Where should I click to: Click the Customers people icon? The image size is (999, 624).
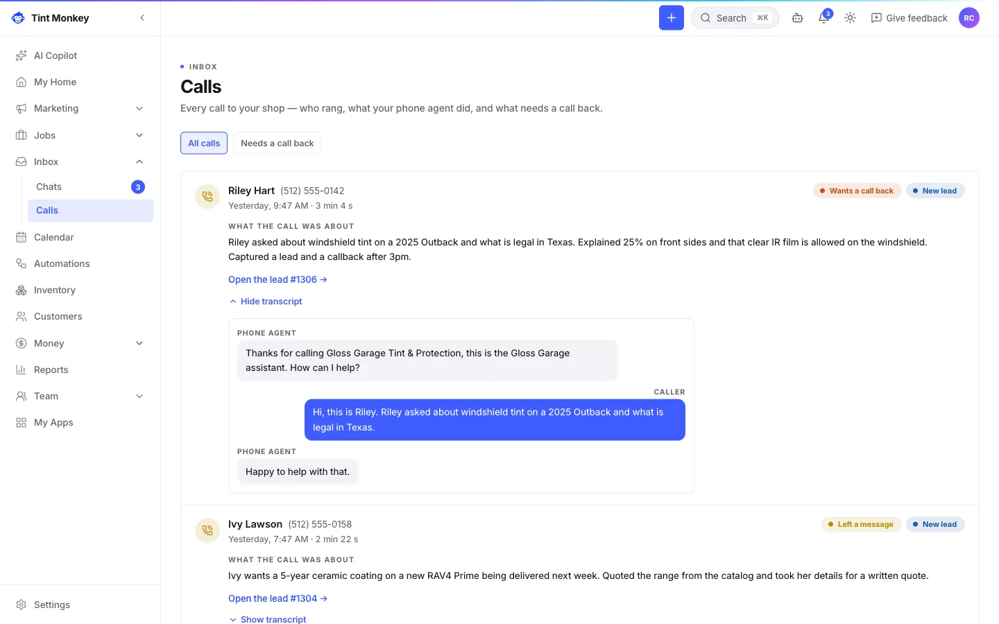21,316
